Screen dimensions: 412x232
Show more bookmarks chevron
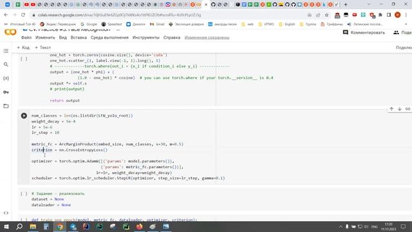[x=406, y=24]
